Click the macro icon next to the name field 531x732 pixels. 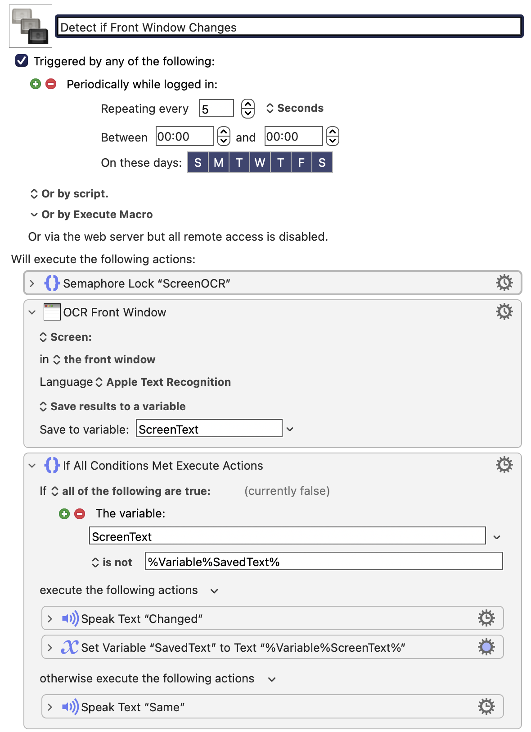point(31,26)
